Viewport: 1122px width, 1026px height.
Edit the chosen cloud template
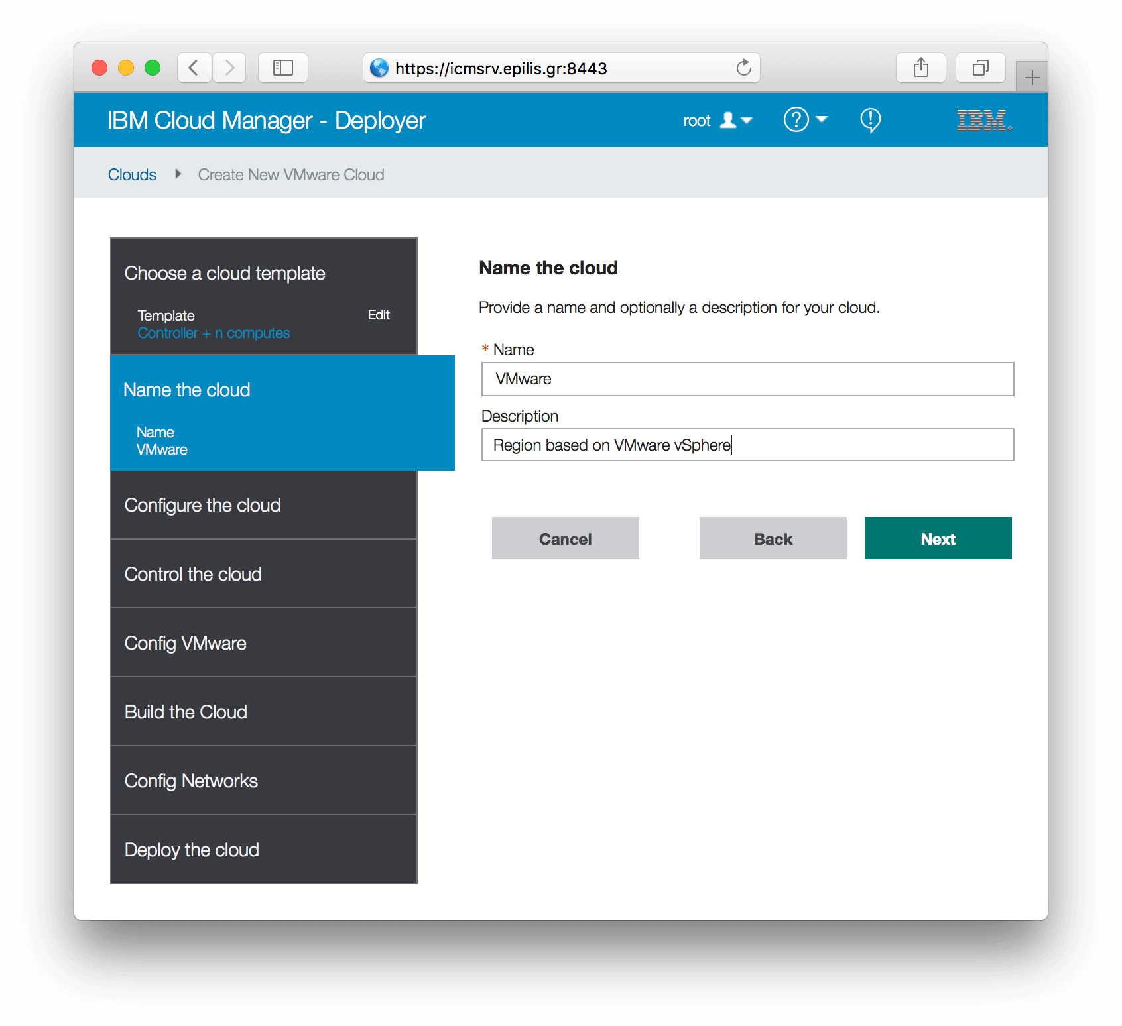(379, 315)
